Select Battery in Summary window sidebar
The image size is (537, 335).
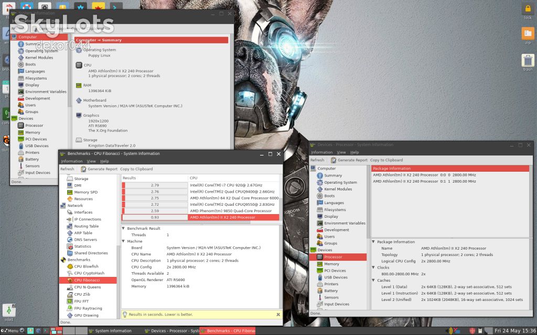click(31, 159)
